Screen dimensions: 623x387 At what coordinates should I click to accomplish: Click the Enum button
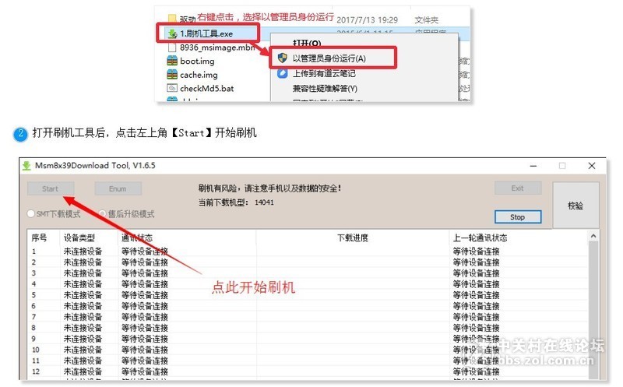point(118,188)
